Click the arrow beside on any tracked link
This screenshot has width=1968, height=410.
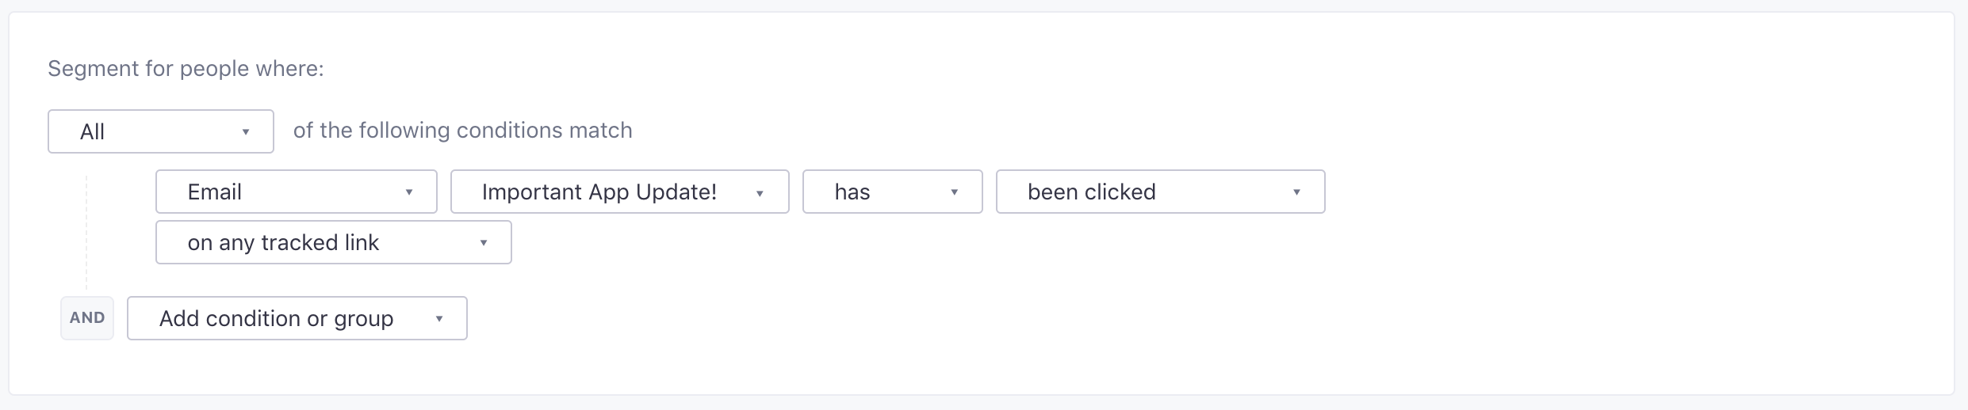484,243
